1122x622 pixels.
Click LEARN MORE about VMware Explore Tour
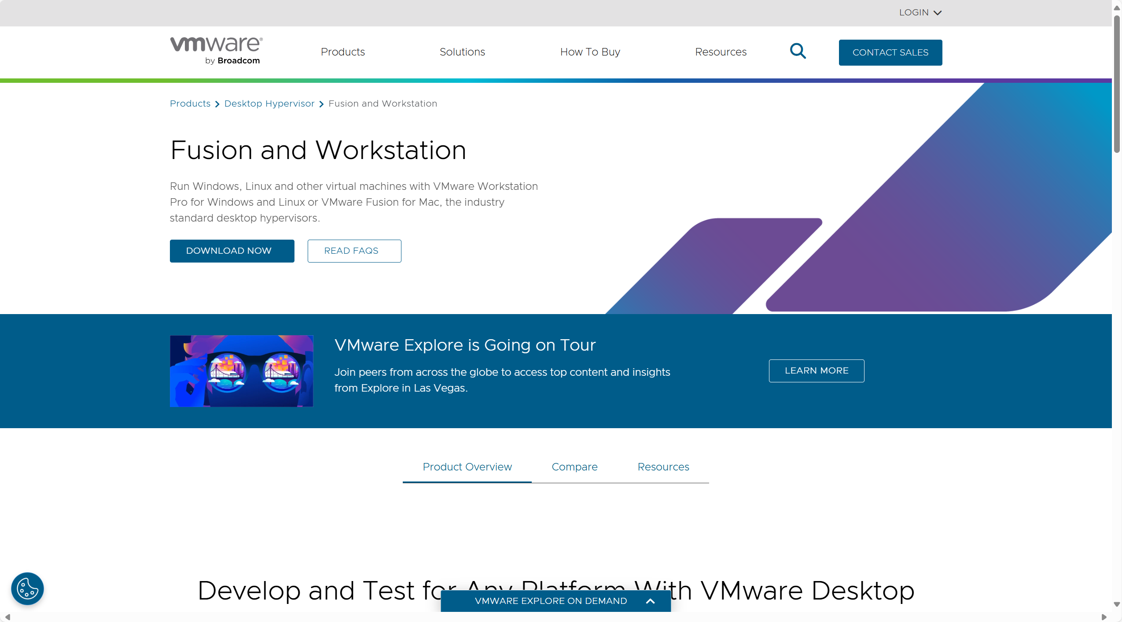[816, 370]
